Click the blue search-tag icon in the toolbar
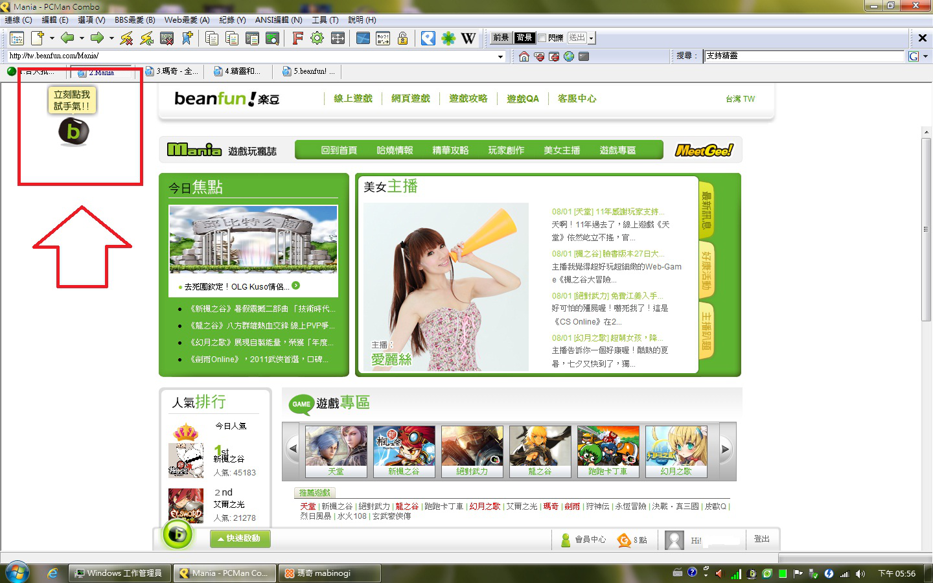The width and height of the screenshot is (933, 583). coord(428,38)
